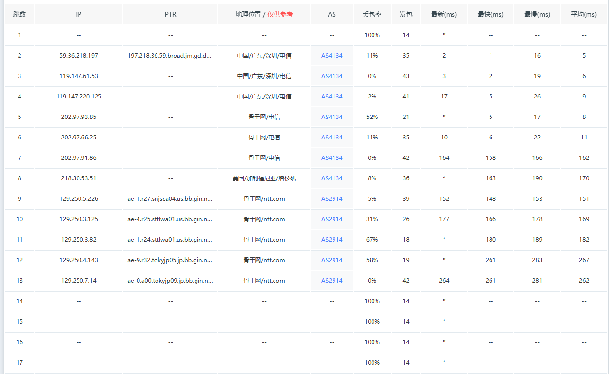Click 100% loss in hop 14 row
The height and width of the screenshot is (374, 609).
point(372,301)
